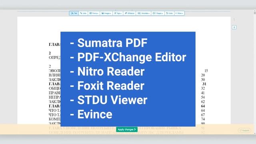Screen dimensions: 256x144
Task: Click page number 54 in the contents
Action: pos(203,97)
